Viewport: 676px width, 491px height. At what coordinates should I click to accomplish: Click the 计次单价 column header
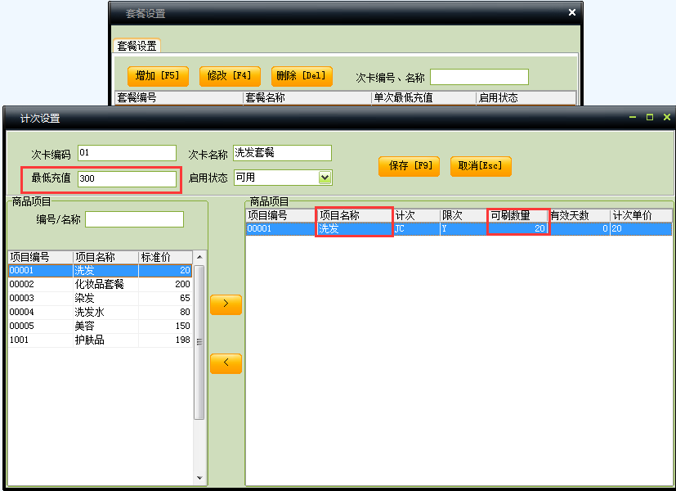point(641,215)
